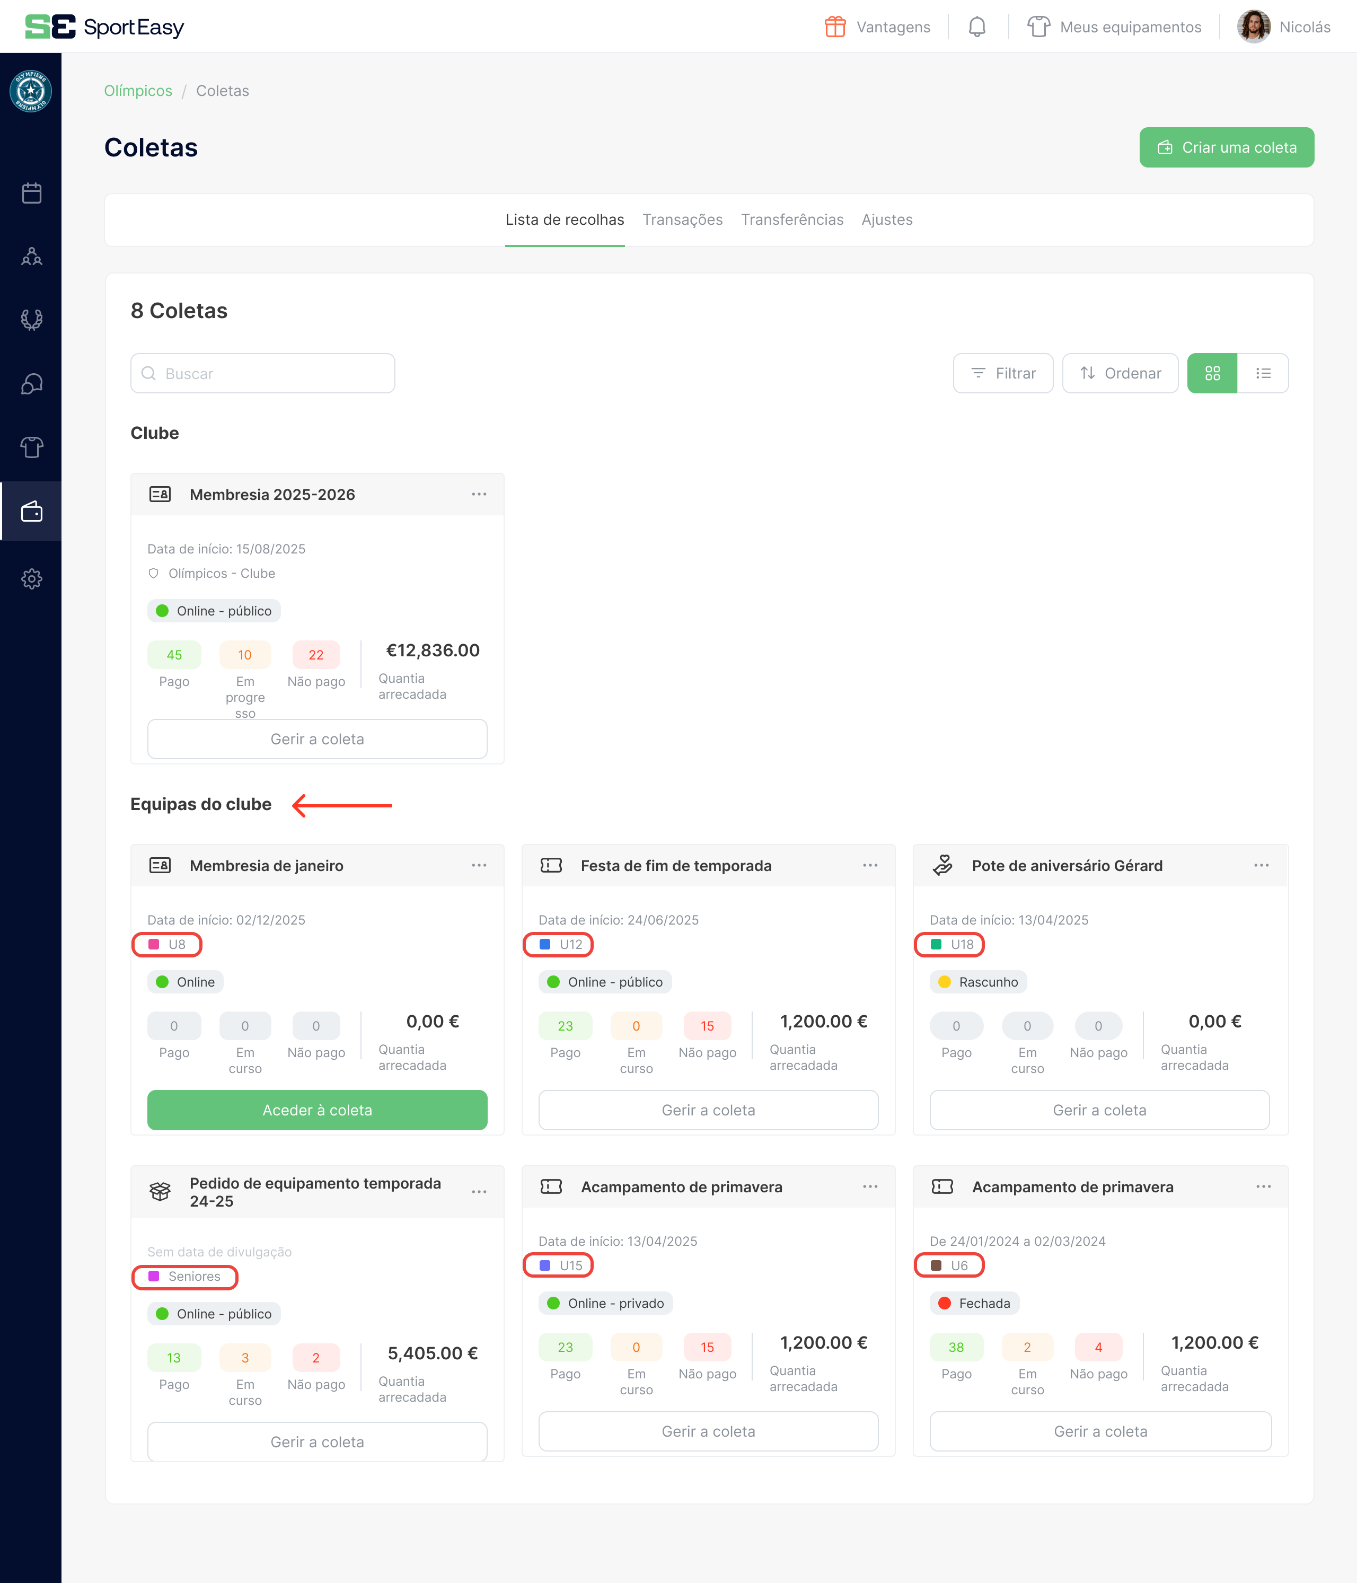Viewport: 1357px width, 1583px height.
Task: Click the pink color swatch beside the U8 tag
Action: 154,944
